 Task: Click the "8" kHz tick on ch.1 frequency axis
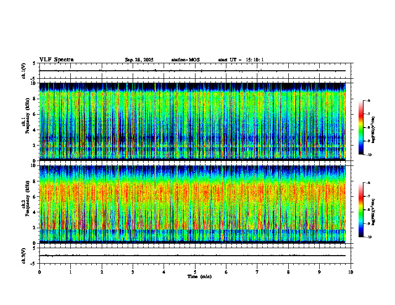[34, 99]
